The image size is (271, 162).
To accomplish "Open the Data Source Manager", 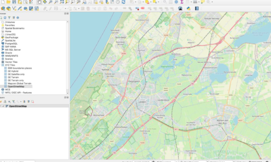I will (x=3, y=8).
